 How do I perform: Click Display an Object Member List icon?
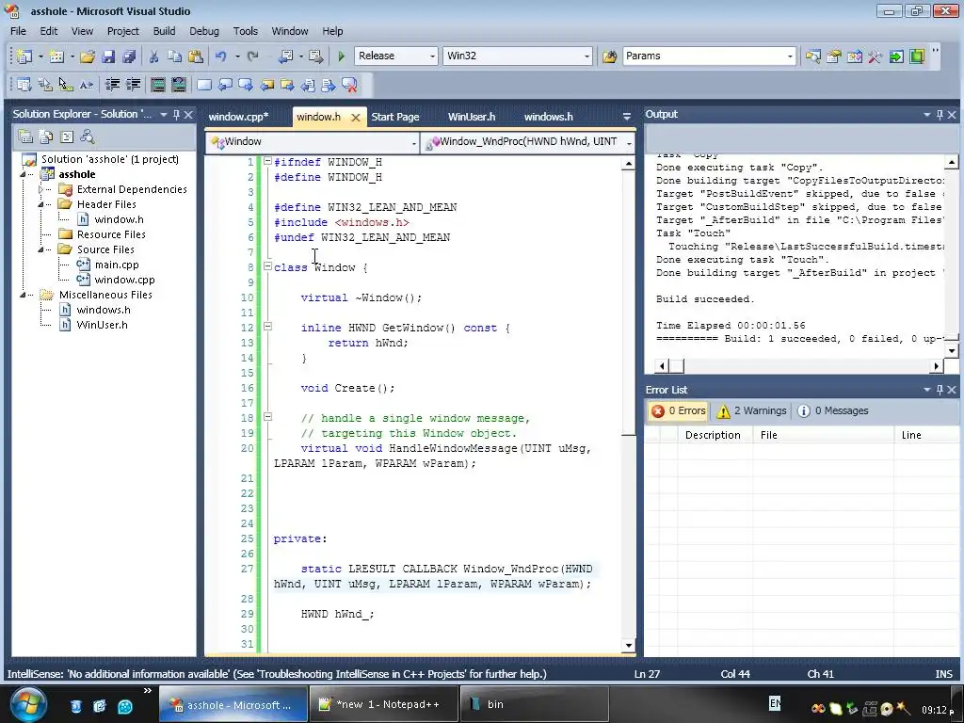click(24, 85)
